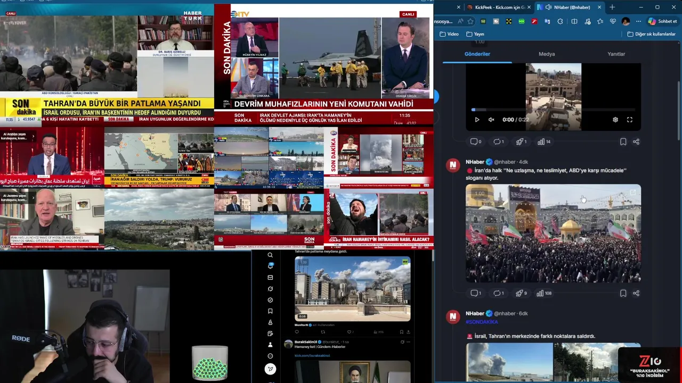
Task: Click the NTV news stream tile
Action: pyautogui.click(x=324, y=65)
